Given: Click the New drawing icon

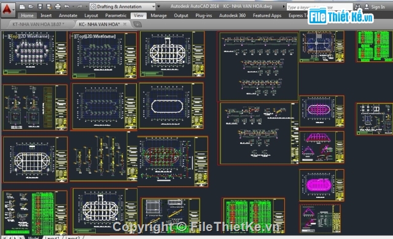Looking at the screenshot, I should coord(22,7).
